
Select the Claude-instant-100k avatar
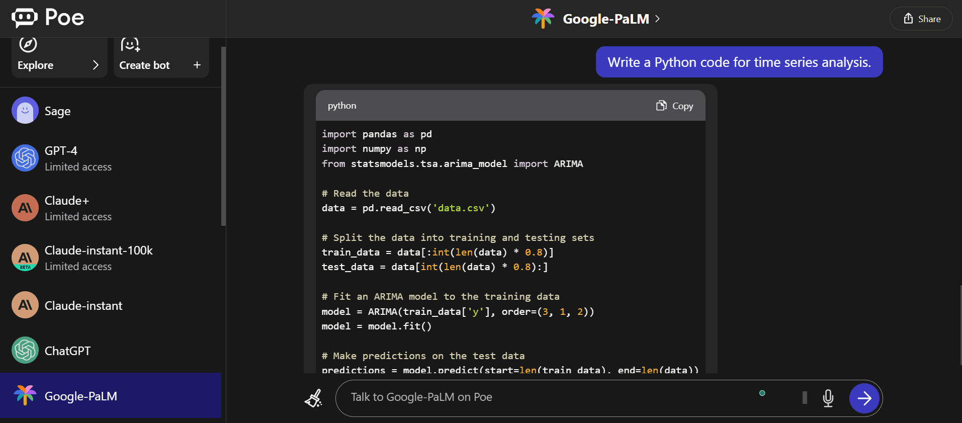coord(25,258)
